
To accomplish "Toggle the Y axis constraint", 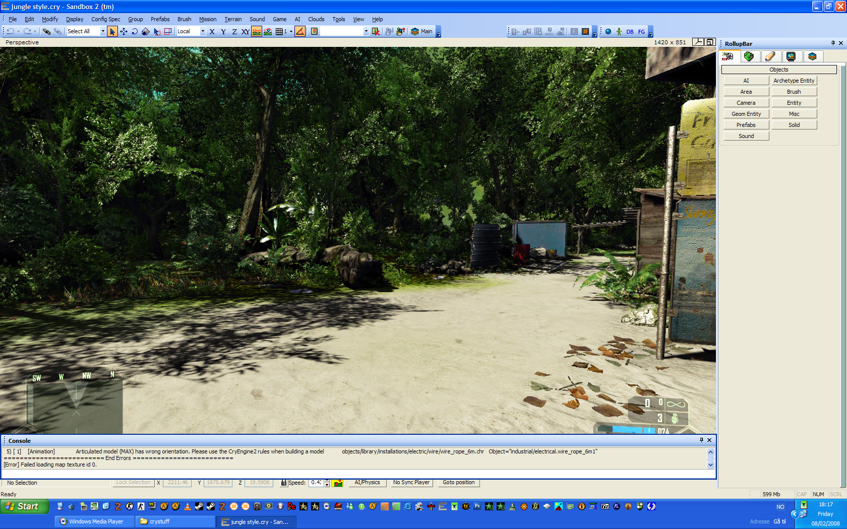I will tap(223, 31).
